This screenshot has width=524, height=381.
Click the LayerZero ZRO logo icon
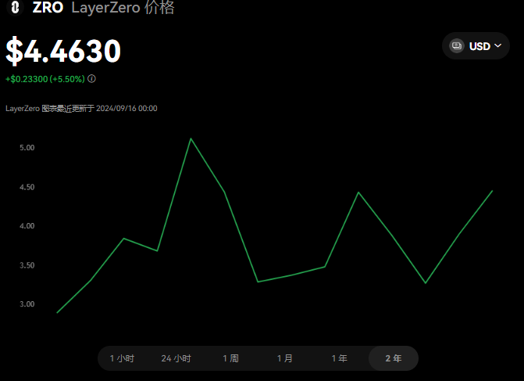(x=15, y=9)
